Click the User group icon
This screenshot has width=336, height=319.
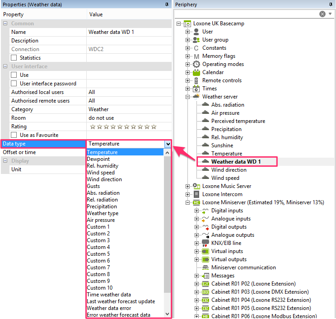196,40
